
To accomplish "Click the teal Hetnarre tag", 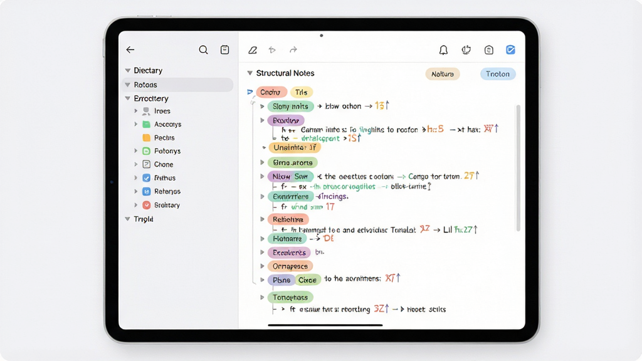I will [x=287, y=239].
